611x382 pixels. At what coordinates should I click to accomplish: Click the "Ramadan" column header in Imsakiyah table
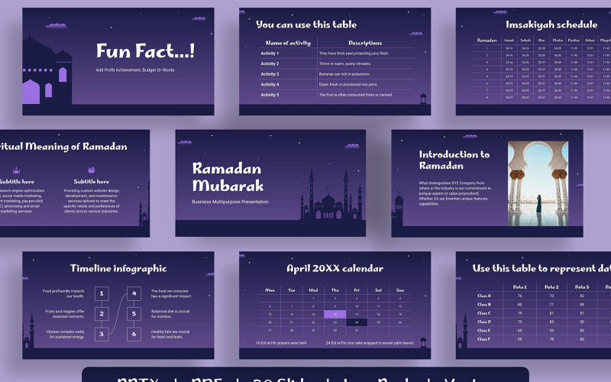tap(487, 40)
